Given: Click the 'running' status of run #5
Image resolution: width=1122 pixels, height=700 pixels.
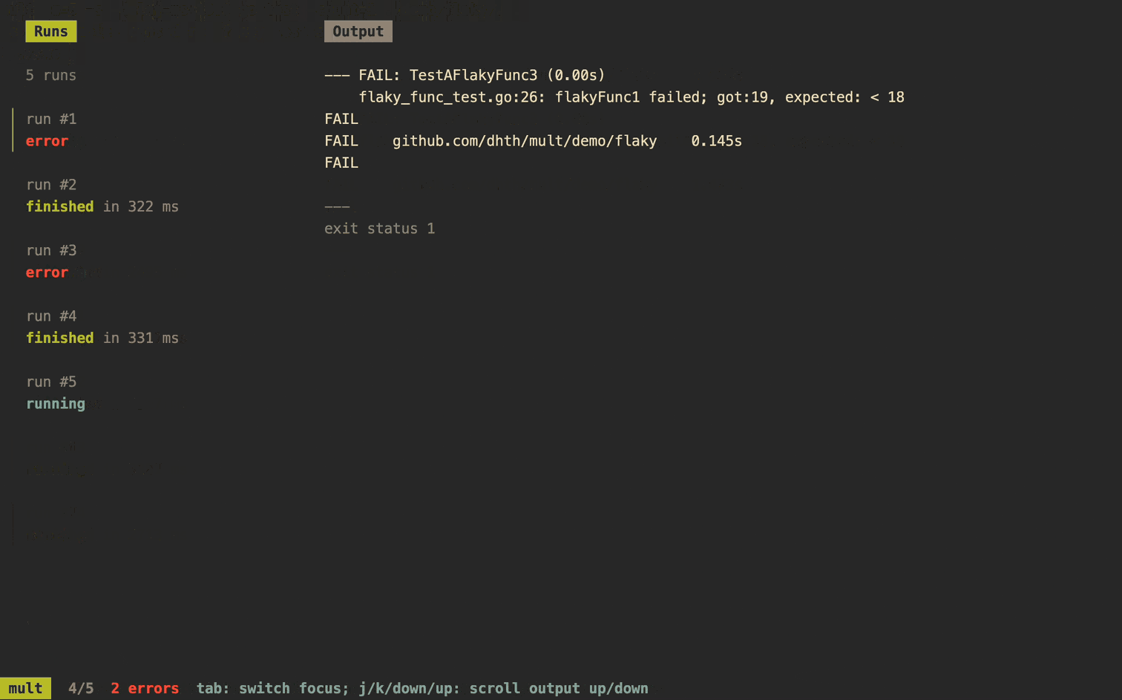Looking at the screenshot, I should 56,404.
